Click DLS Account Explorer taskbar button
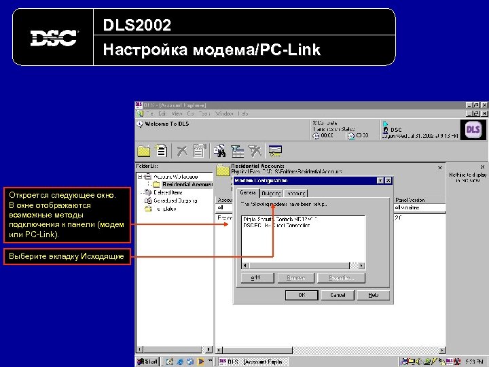Image resolution: width=489 pixels, height=367 pixels. click(253, 362)
